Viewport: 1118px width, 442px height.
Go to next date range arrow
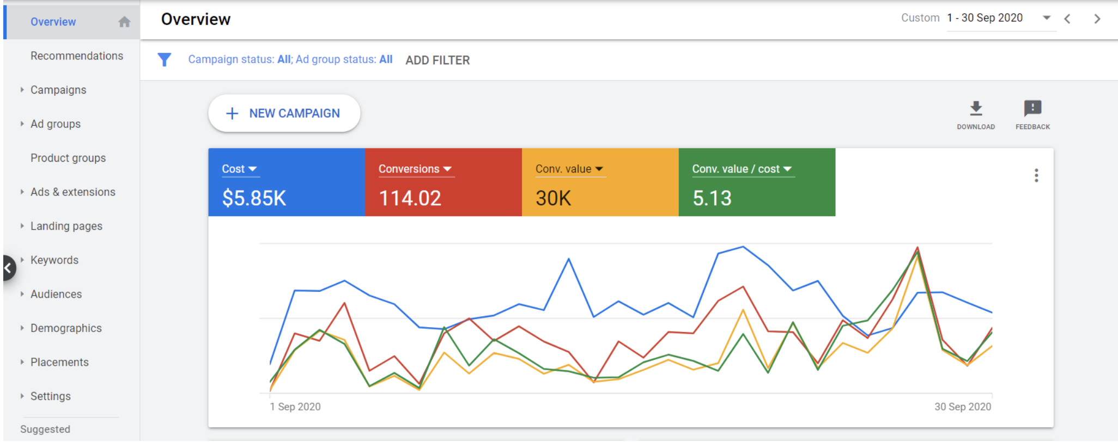coord(1097,19)
